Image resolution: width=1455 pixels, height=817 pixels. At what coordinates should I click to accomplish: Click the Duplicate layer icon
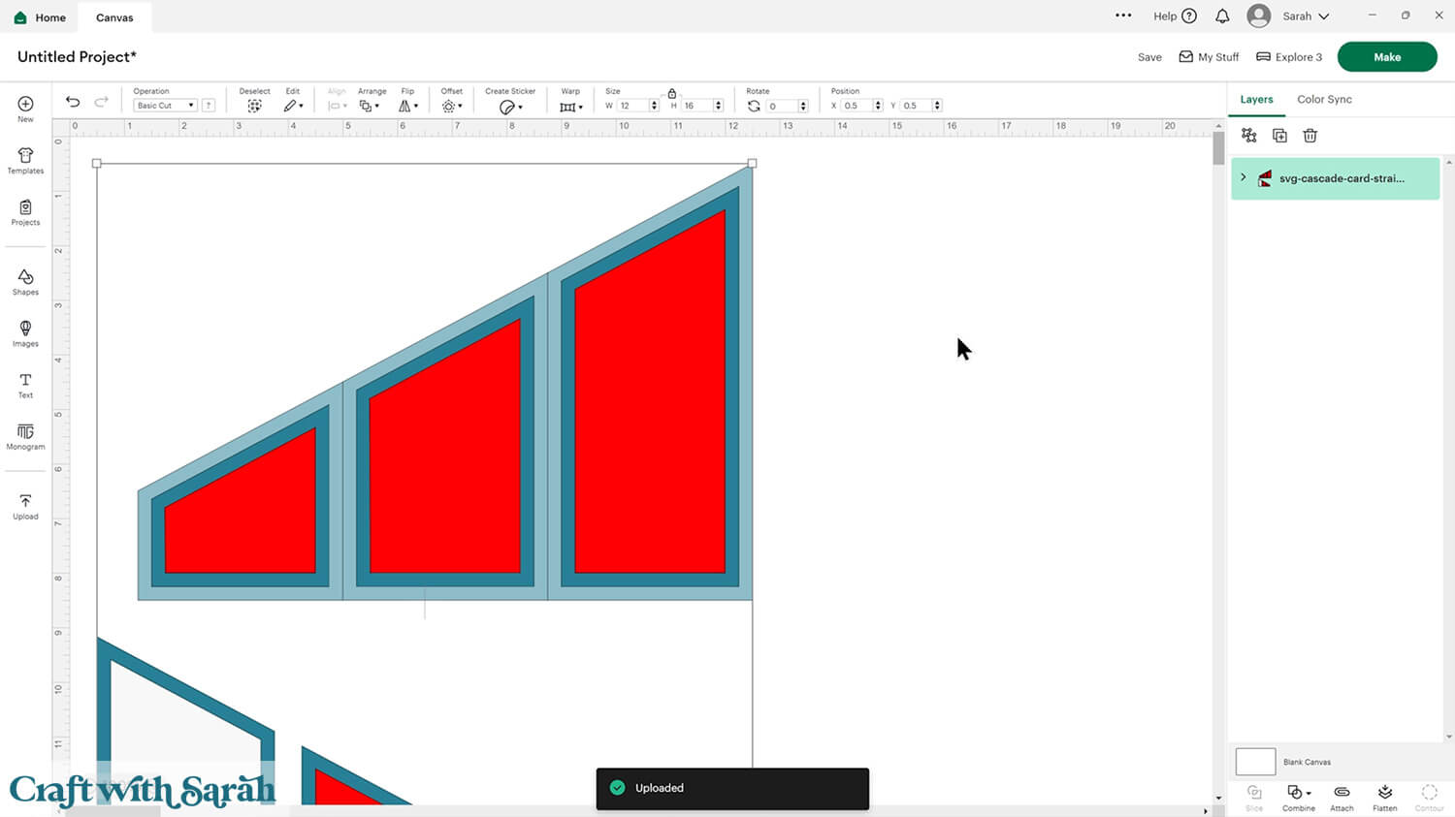coord(1279,136)
